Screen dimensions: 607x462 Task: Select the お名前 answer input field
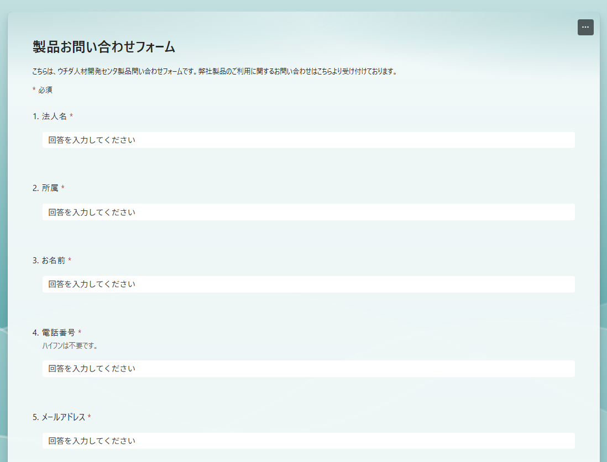point(308,284)
